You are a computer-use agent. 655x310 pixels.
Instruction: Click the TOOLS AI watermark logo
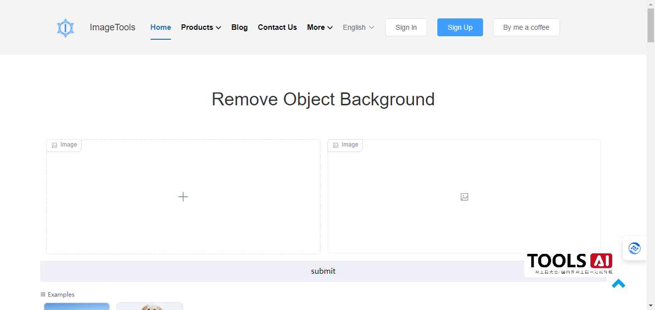[x=569, y=262]
